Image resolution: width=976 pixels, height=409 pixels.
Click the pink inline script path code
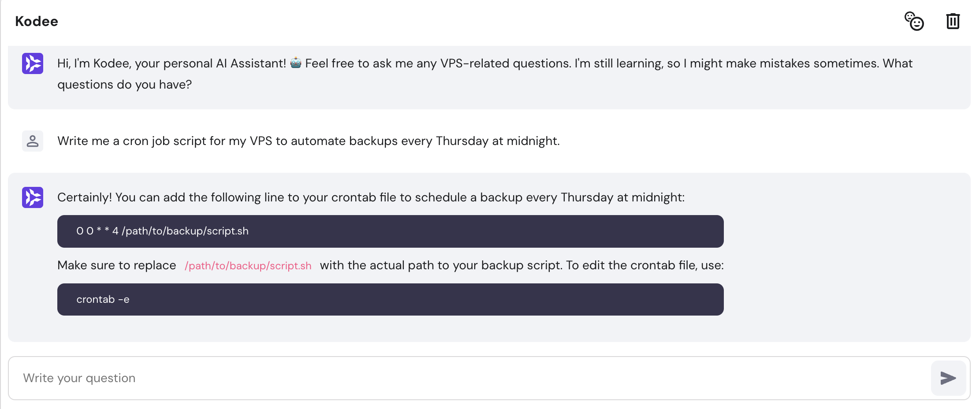(x=248, y=266)
